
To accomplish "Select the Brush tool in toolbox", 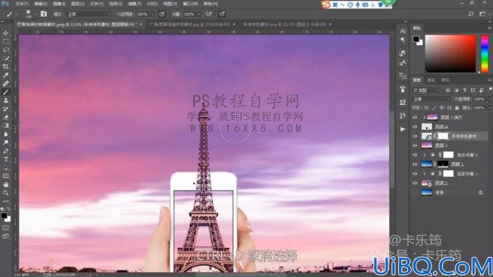I will tap(6, 92).
